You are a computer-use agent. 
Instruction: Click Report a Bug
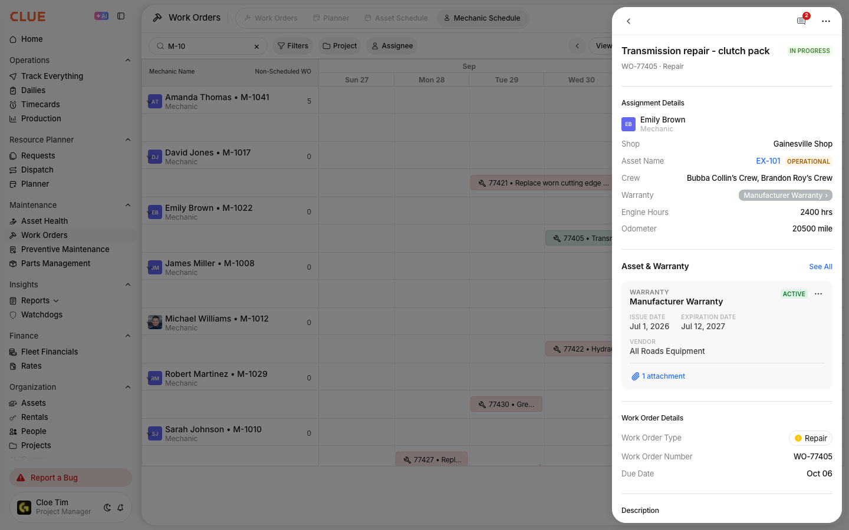(x=71, y=478)
